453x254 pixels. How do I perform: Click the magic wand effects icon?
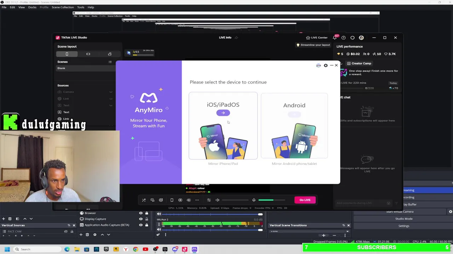(x=144, y=200)
